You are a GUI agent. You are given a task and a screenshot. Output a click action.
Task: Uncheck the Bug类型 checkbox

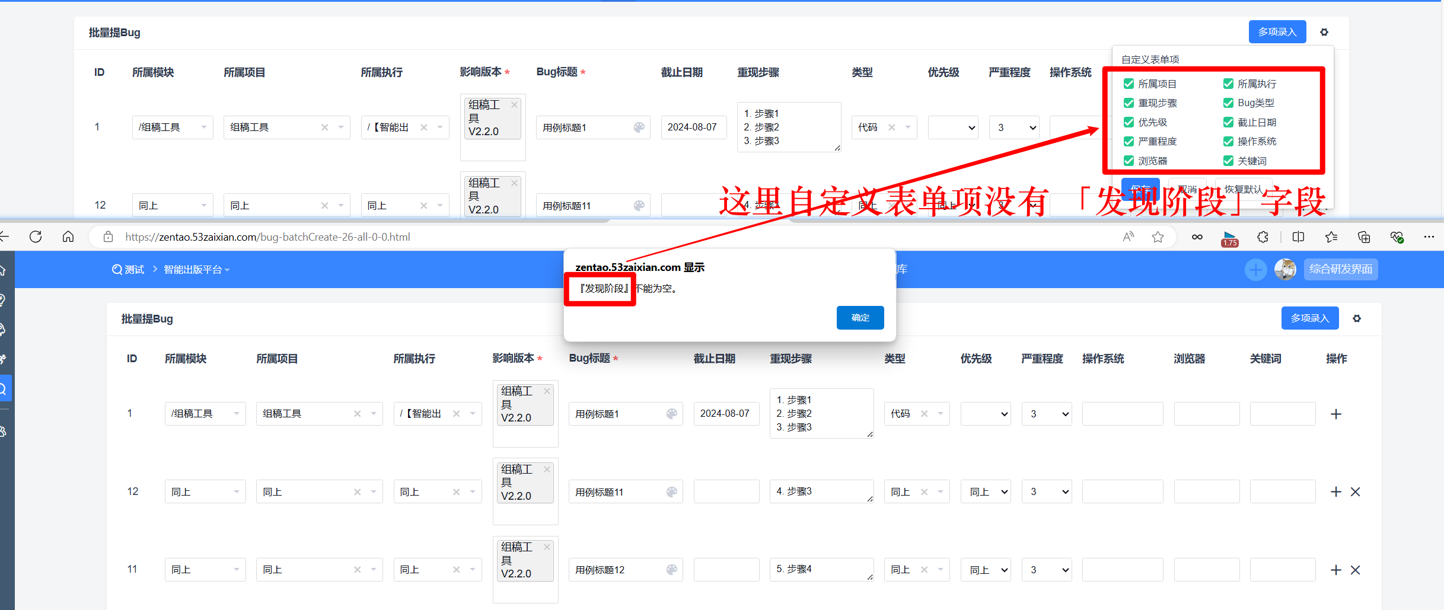click(1228, 103)
